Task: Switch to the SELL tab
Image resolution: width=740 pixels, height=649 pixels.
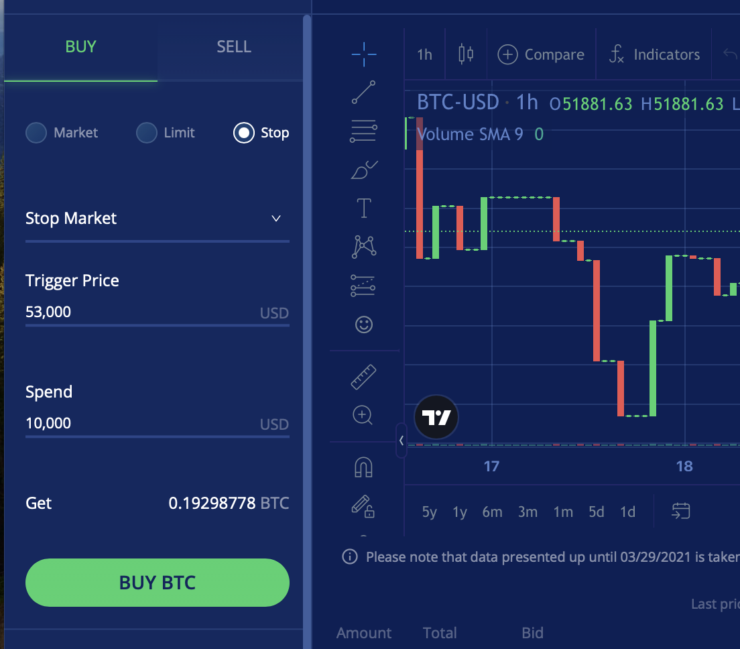Action: [x=234, y=47]
